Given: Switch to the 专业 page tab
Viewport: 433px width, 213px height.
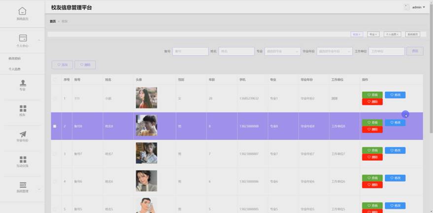Looking at the screenshot, I should 373,34.
